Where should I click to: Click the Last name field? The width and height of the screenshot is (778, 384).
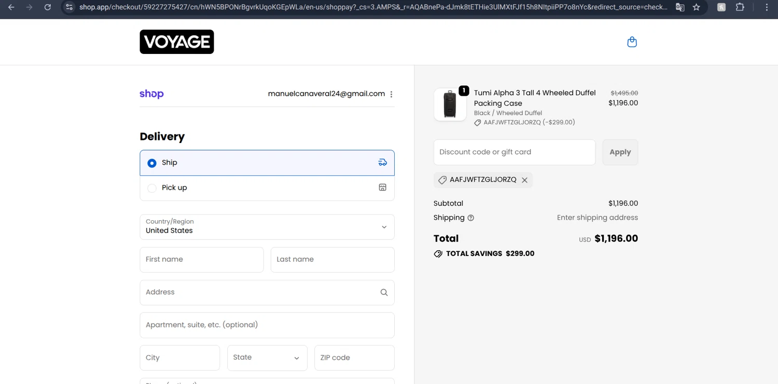[x=332, y=260]
